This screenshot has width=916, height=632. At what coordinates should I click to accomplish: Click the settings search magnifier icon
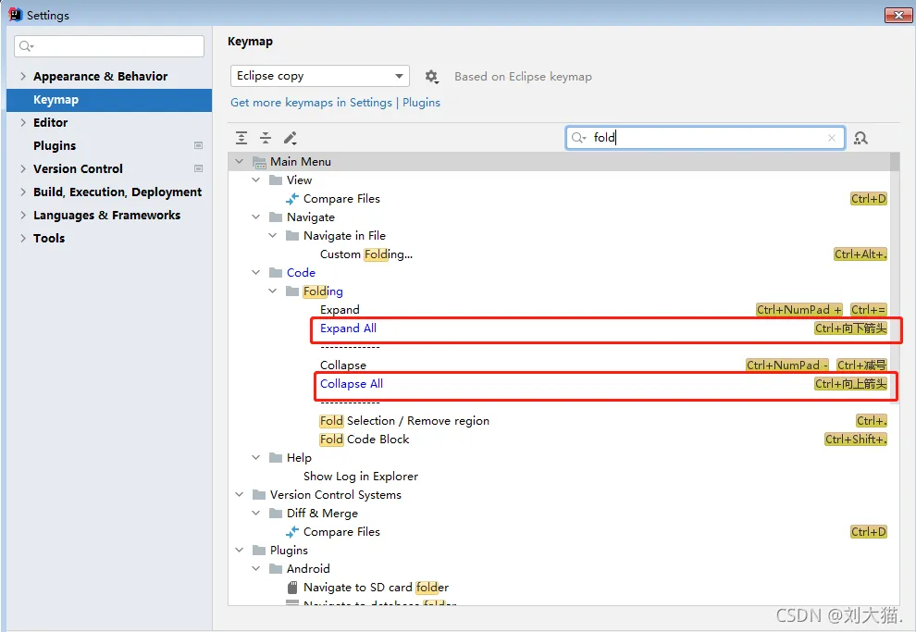26,46
